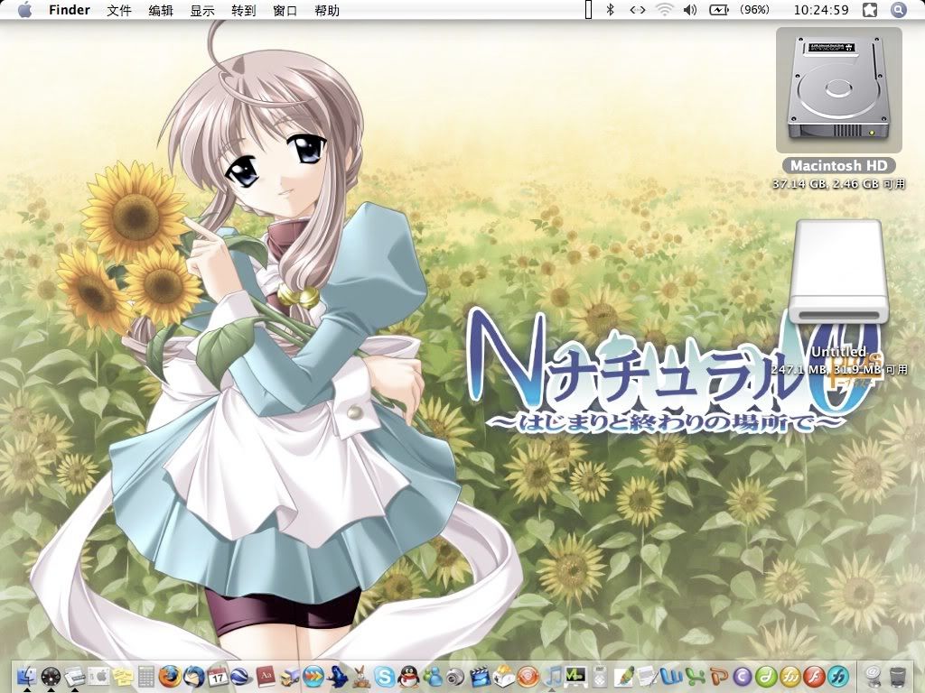Click the battery charging status icon
The width and height of the screenshot is (925, 693).
[x=718, y=10]
